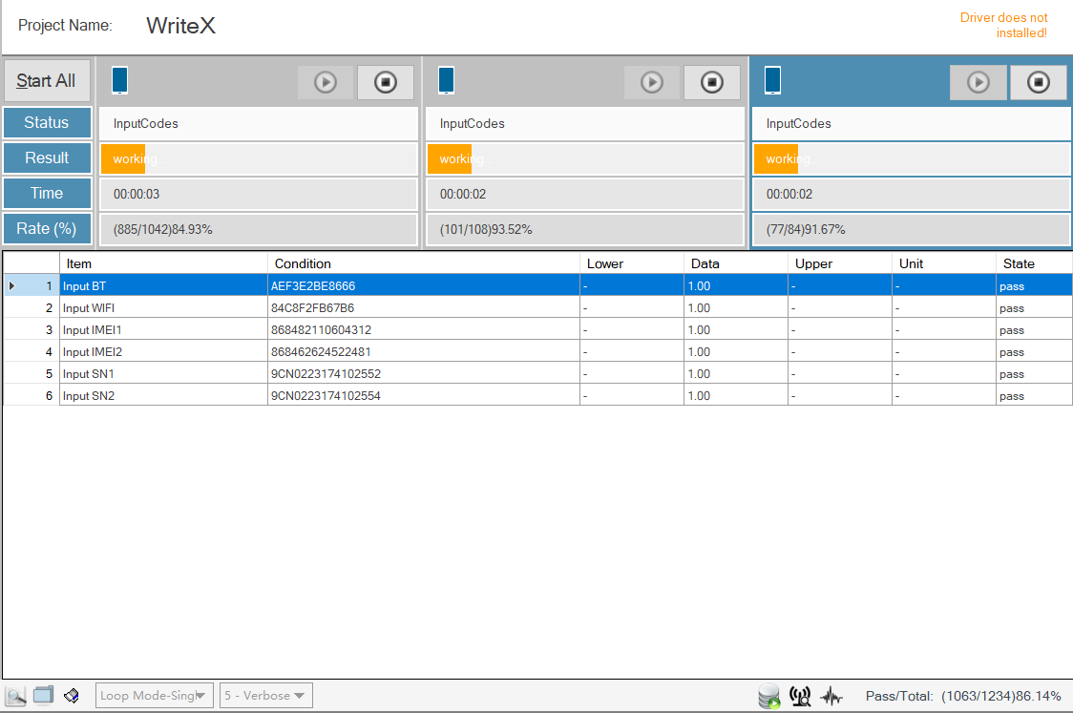This screenshot has width=1073, height=713.
Task: Click the window icon in the bottom bar
Action: pos(43,695)
